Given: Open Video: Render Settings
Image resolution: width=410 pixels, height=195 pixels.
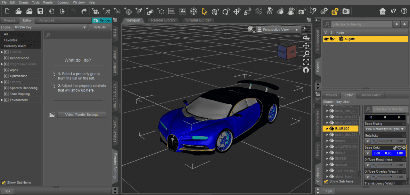Looking at the screenshot, I should 82,115.
